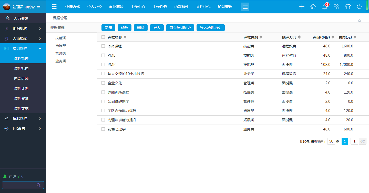Viewport: 369px width, 193px height.
Task: Collapse the 培训管理 sidebar section
Action: (x=40, y=48)
